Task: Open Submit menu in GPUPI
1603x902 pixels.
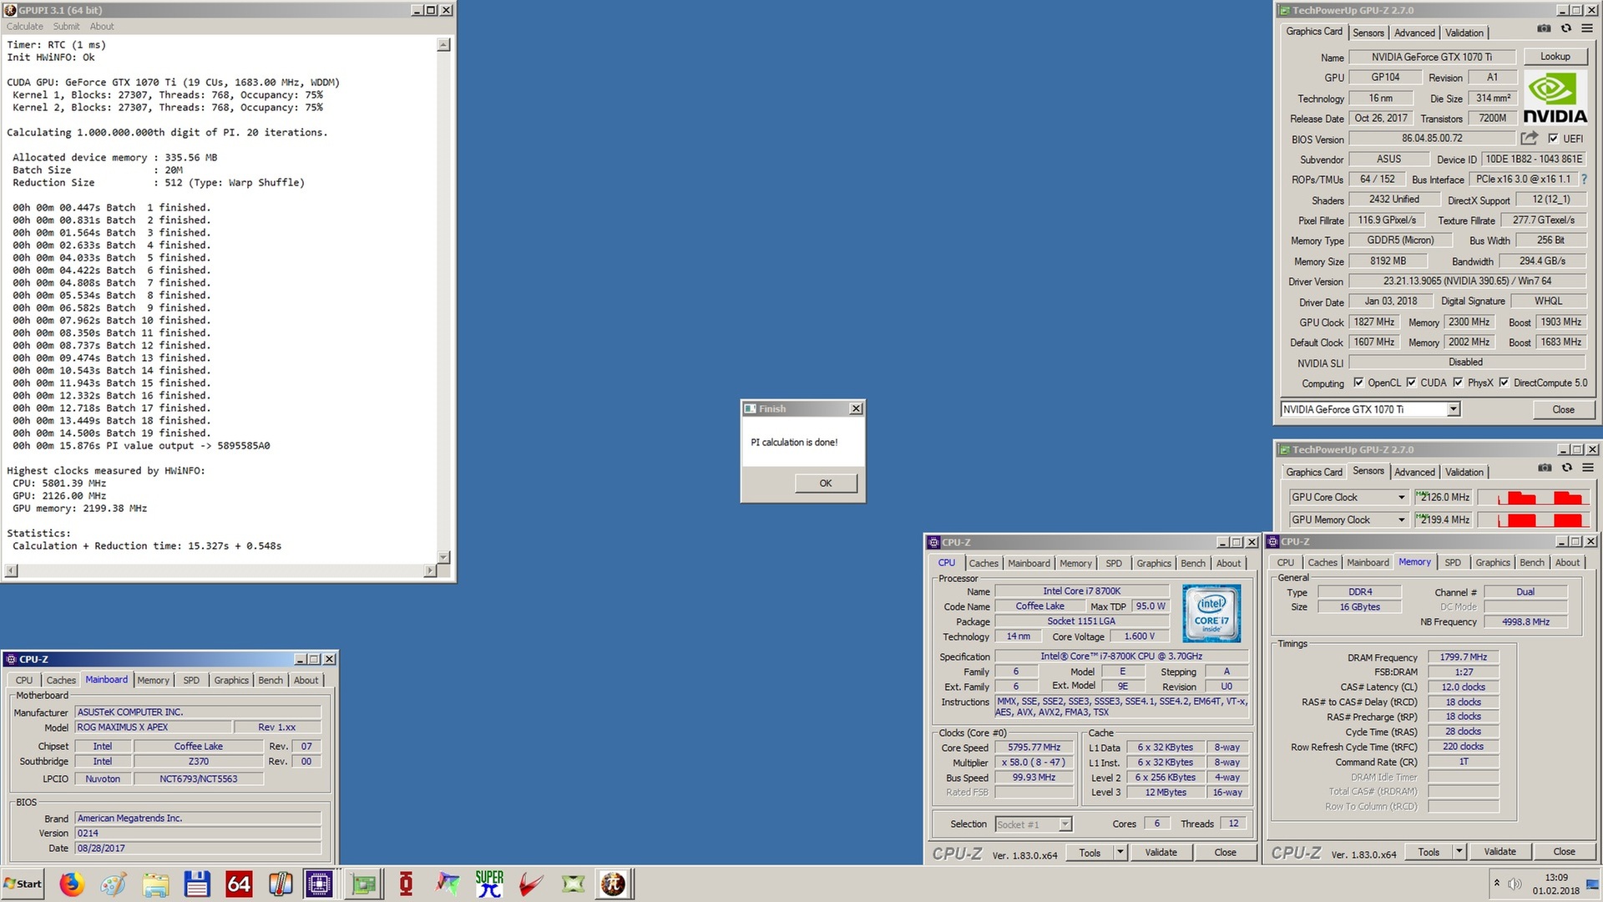Action: tap(66, 27)
